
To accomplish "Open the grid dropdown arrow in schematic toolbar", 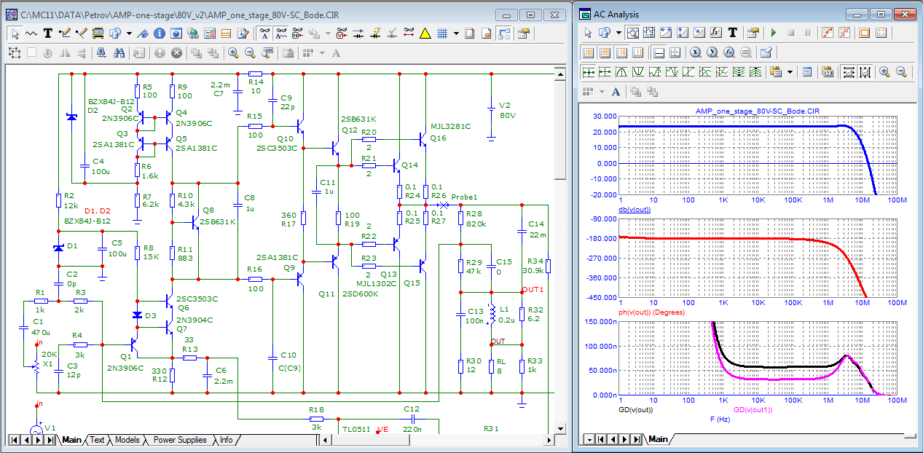I will point(456,33).
